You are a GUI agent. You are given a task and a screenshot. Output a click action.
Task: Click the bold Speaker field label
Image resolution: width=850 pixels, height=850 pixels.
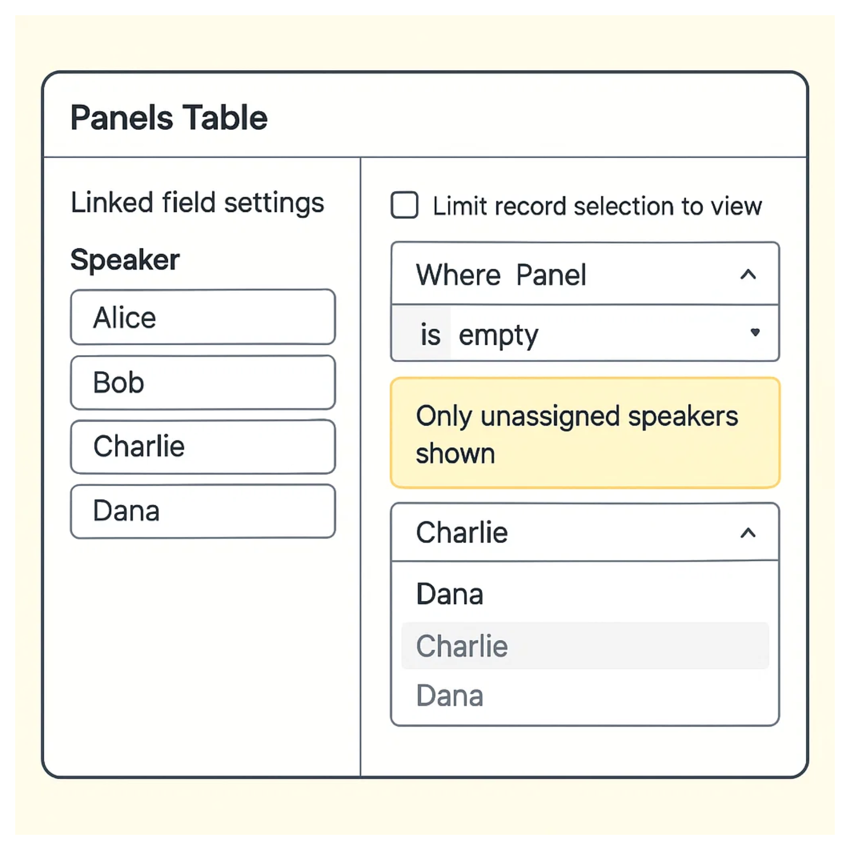(x=125, y=260)
